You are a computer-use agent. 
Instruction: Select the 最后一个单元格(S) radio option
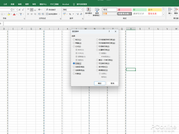pos(97,60)
